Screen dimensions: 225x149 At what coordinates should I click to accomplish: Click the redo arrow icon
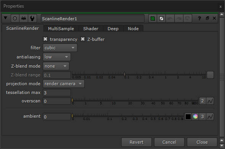click(x=179, y=18)
